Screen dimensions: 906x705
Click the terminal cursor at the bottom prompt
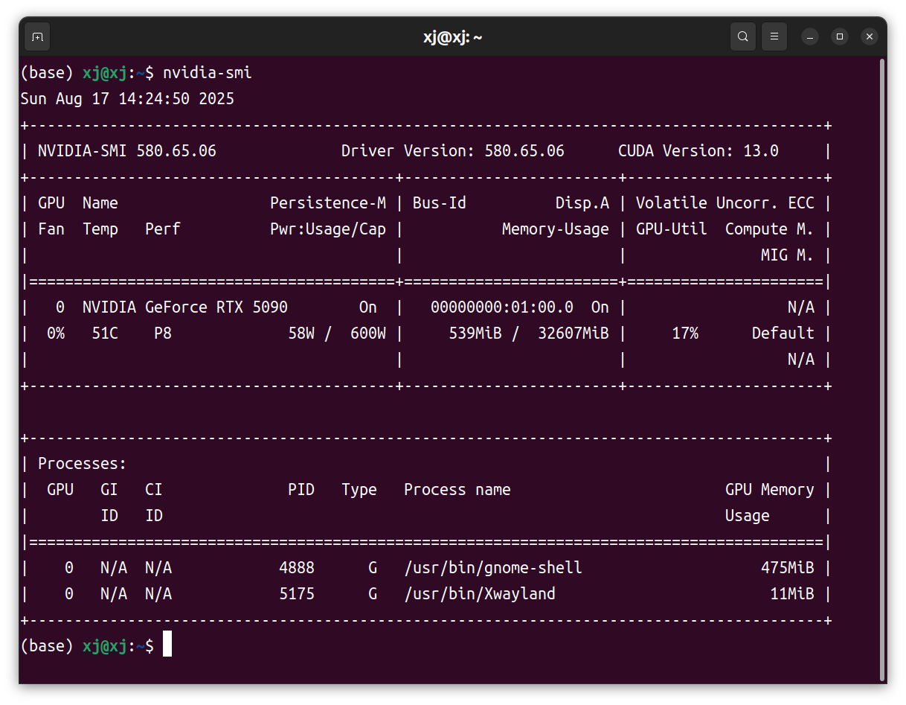(167, 644)
